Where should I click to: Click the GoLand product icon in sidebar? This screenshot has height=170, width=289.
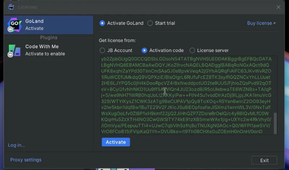click(x=14, y=24)
